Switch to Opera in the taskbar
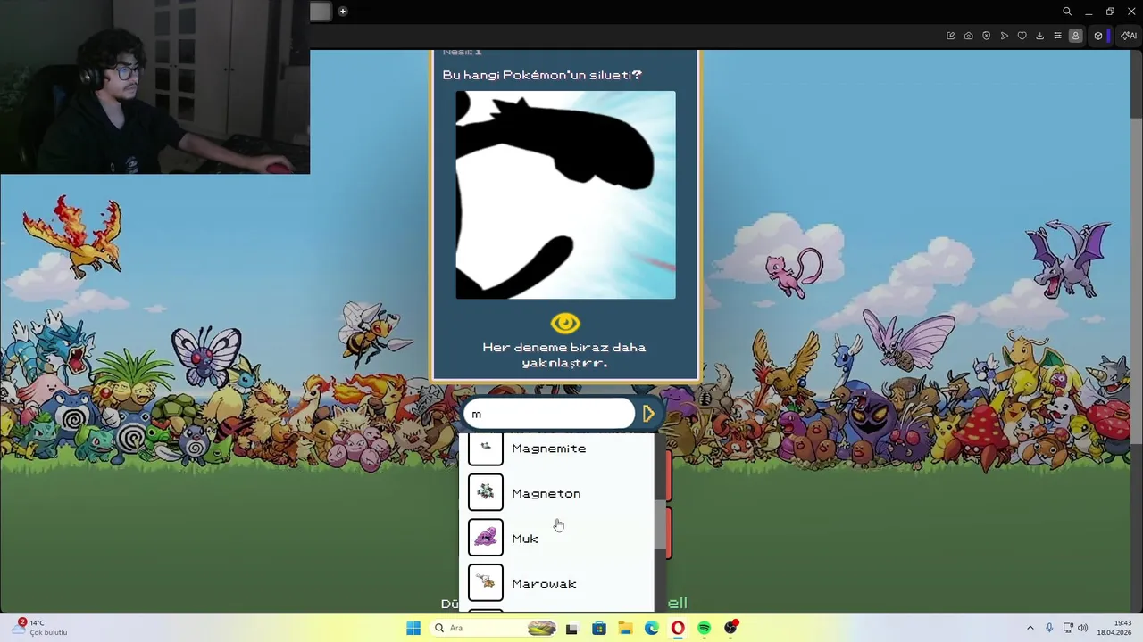This screenshot has height=642, width=1143. pos(678,628)
